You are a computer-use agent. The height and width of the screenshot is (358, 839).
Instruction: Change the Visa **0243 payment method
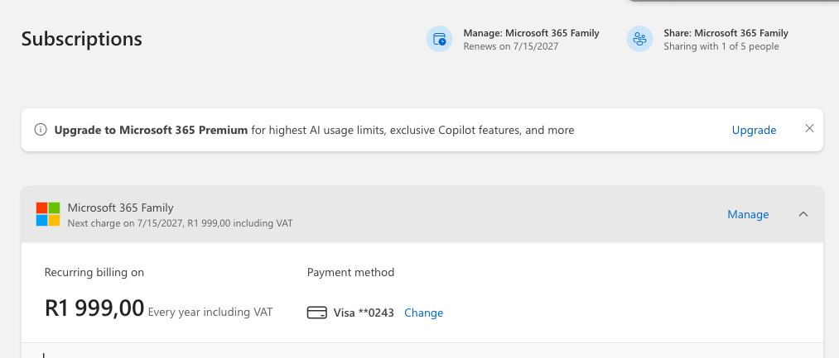tap(423, 313)
